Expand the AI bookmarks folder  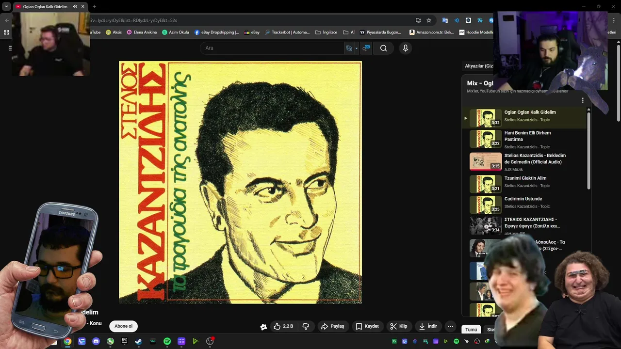[x=349, y=32]
